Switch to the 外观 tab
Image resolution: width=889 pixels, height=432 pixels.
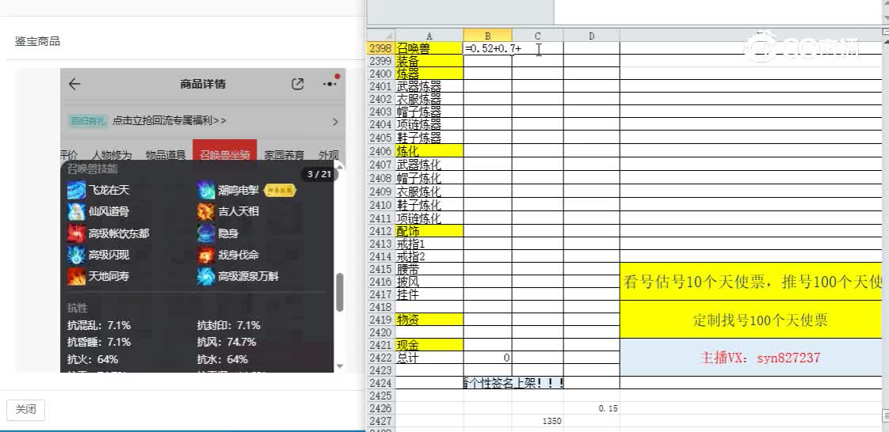328,154
